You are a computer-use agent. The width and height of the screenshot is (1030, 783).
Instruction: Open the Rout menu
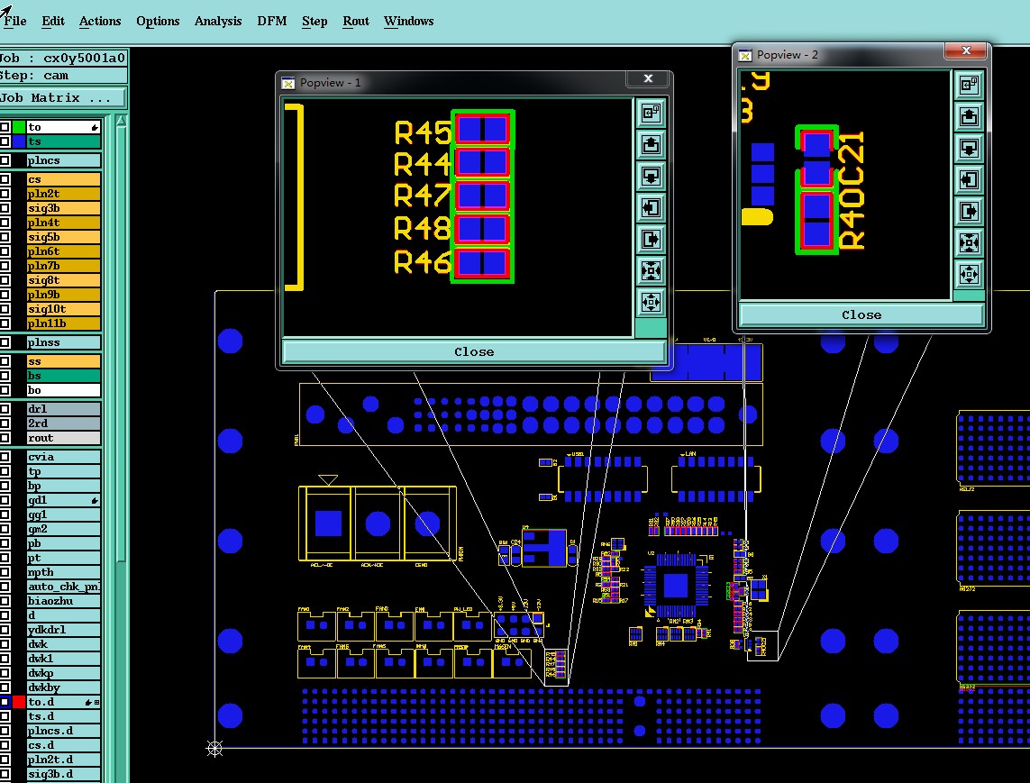[356, 21]
